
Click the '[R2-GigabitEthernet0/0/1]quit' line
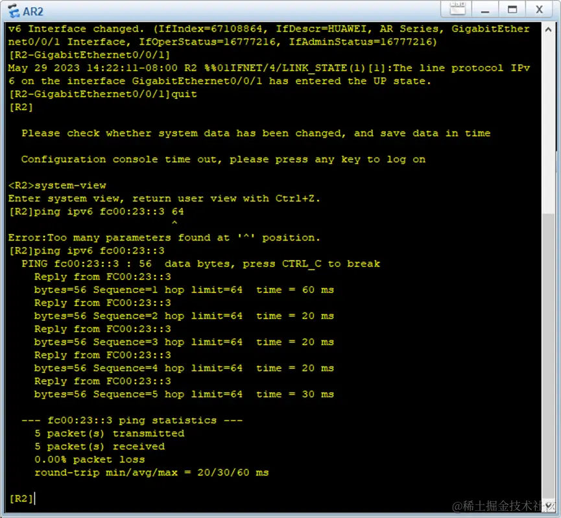click(x=102, y=94)
